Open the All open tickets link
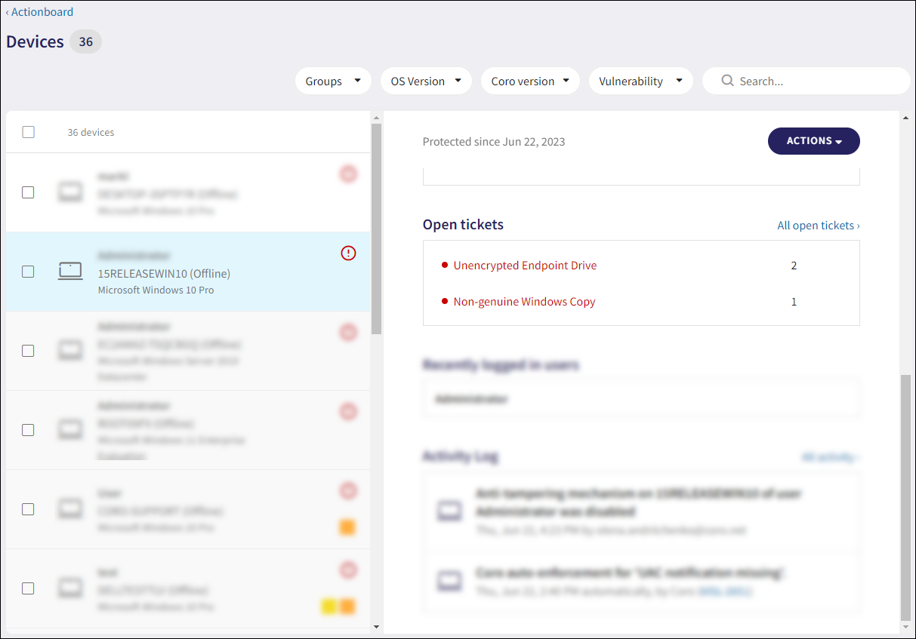The width and height of the screenshot is (916, 639). click(x=818, y=226)
